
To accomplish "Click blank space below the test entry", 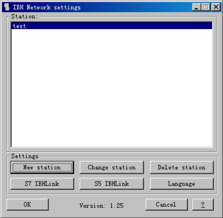I will click(112, 88).
